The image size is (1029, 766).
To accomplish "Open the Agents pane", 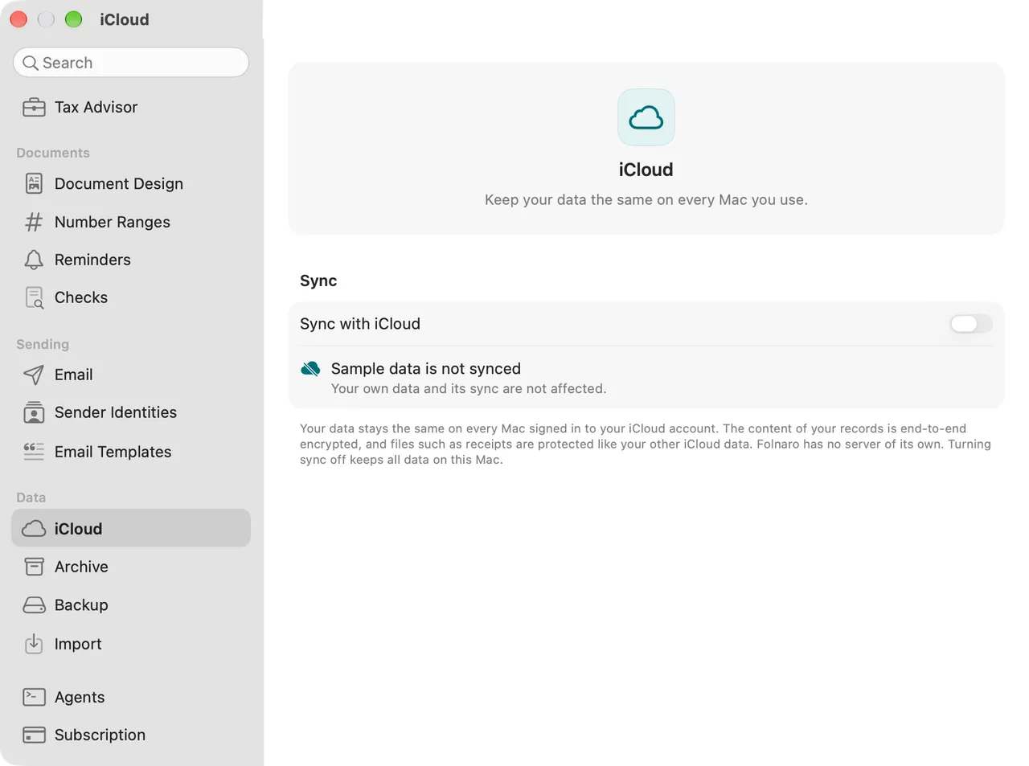I will click(x=131, y=697).
